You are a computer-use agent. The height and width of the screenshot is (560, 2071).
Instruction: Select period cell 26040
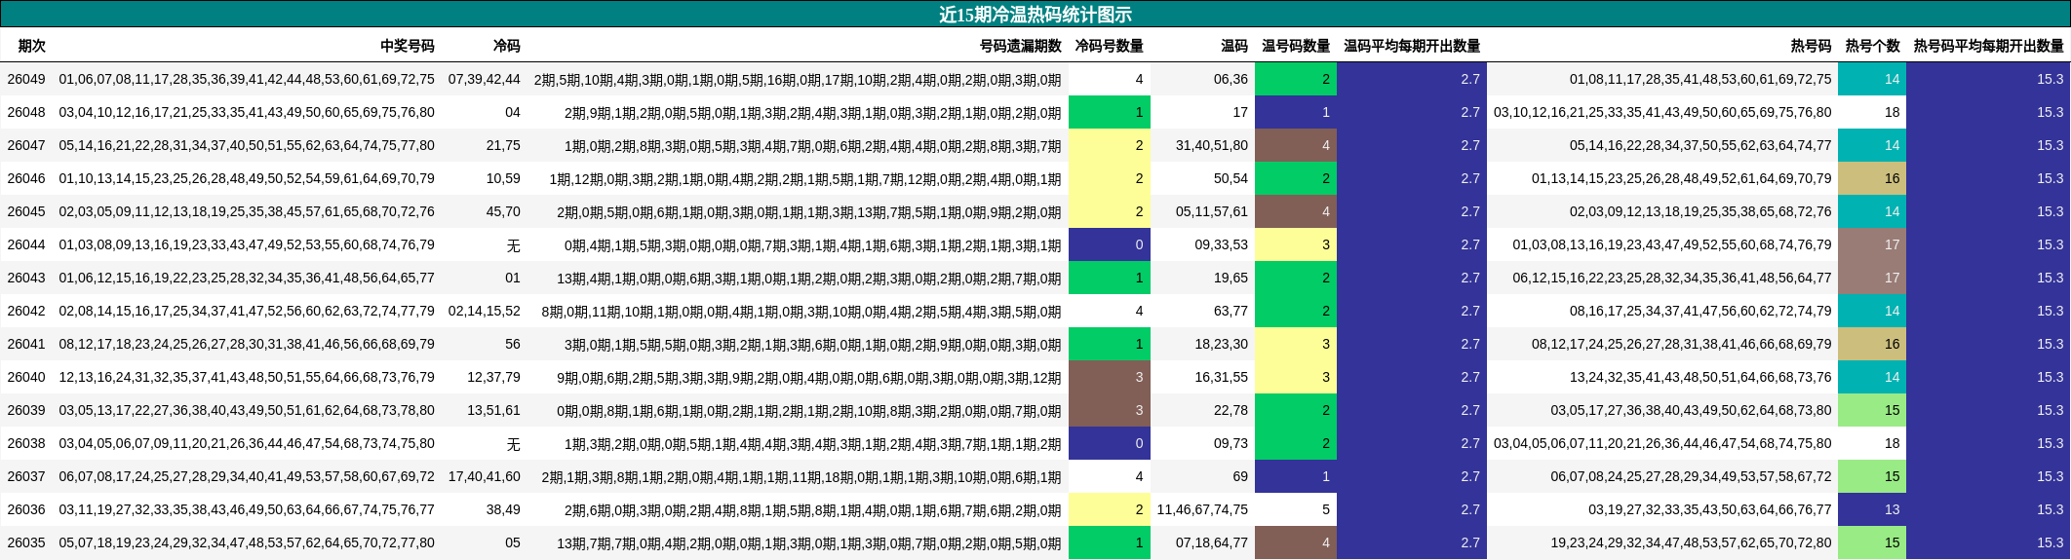[26, 377]
